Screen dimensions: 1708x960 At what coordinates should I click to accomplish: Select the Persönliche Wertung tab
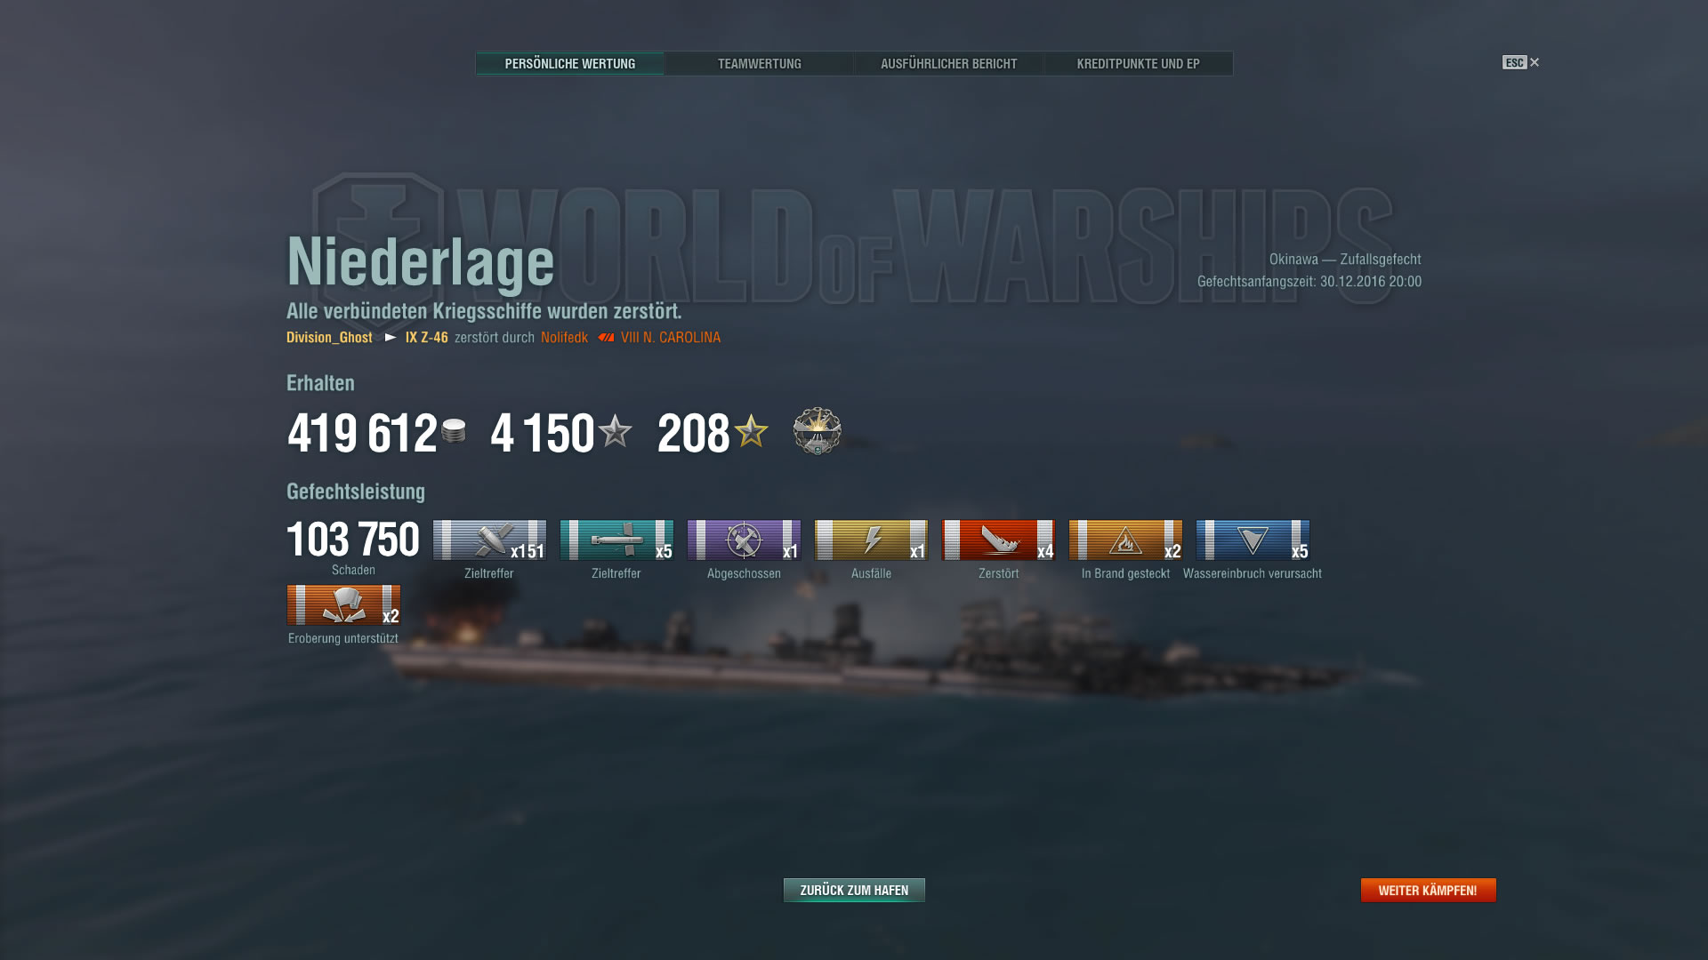pos(569,63)
